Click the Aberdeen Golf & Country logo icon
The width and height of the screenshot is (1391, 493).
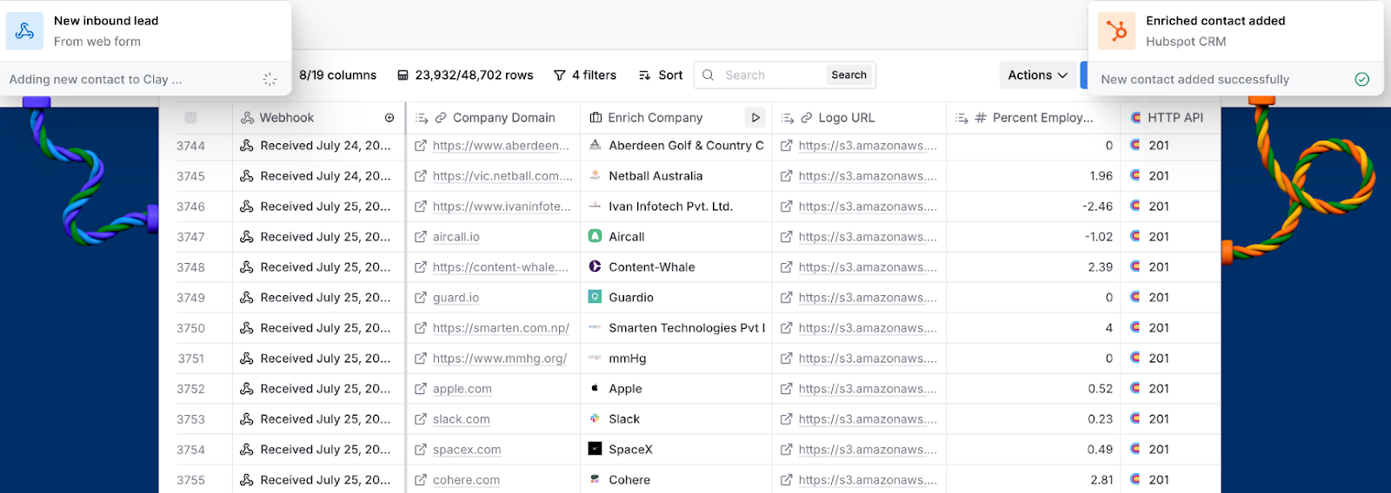(x=595, y=145)
